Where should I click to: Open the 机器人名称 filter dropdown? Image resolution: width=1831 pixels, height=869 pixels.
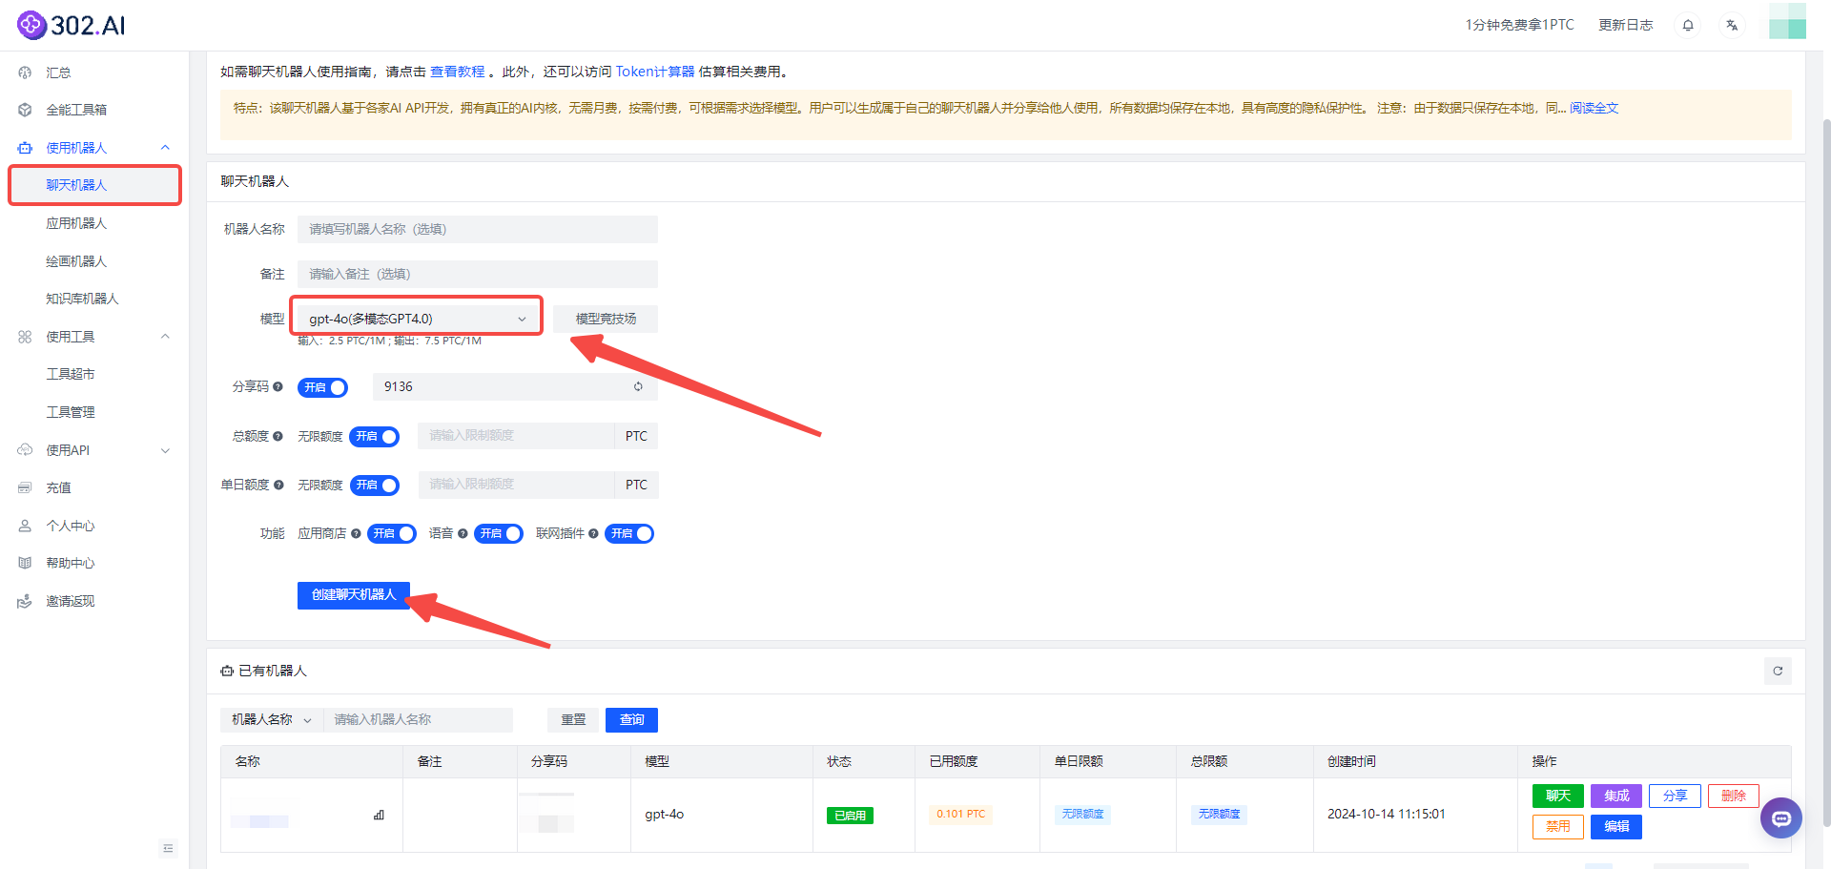(x=272, y=719)
